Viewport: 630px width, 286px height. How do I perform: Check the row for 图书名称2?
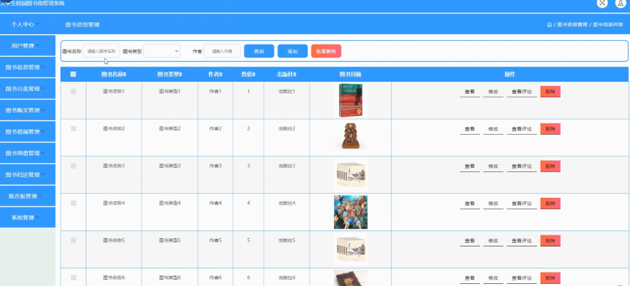74,128
